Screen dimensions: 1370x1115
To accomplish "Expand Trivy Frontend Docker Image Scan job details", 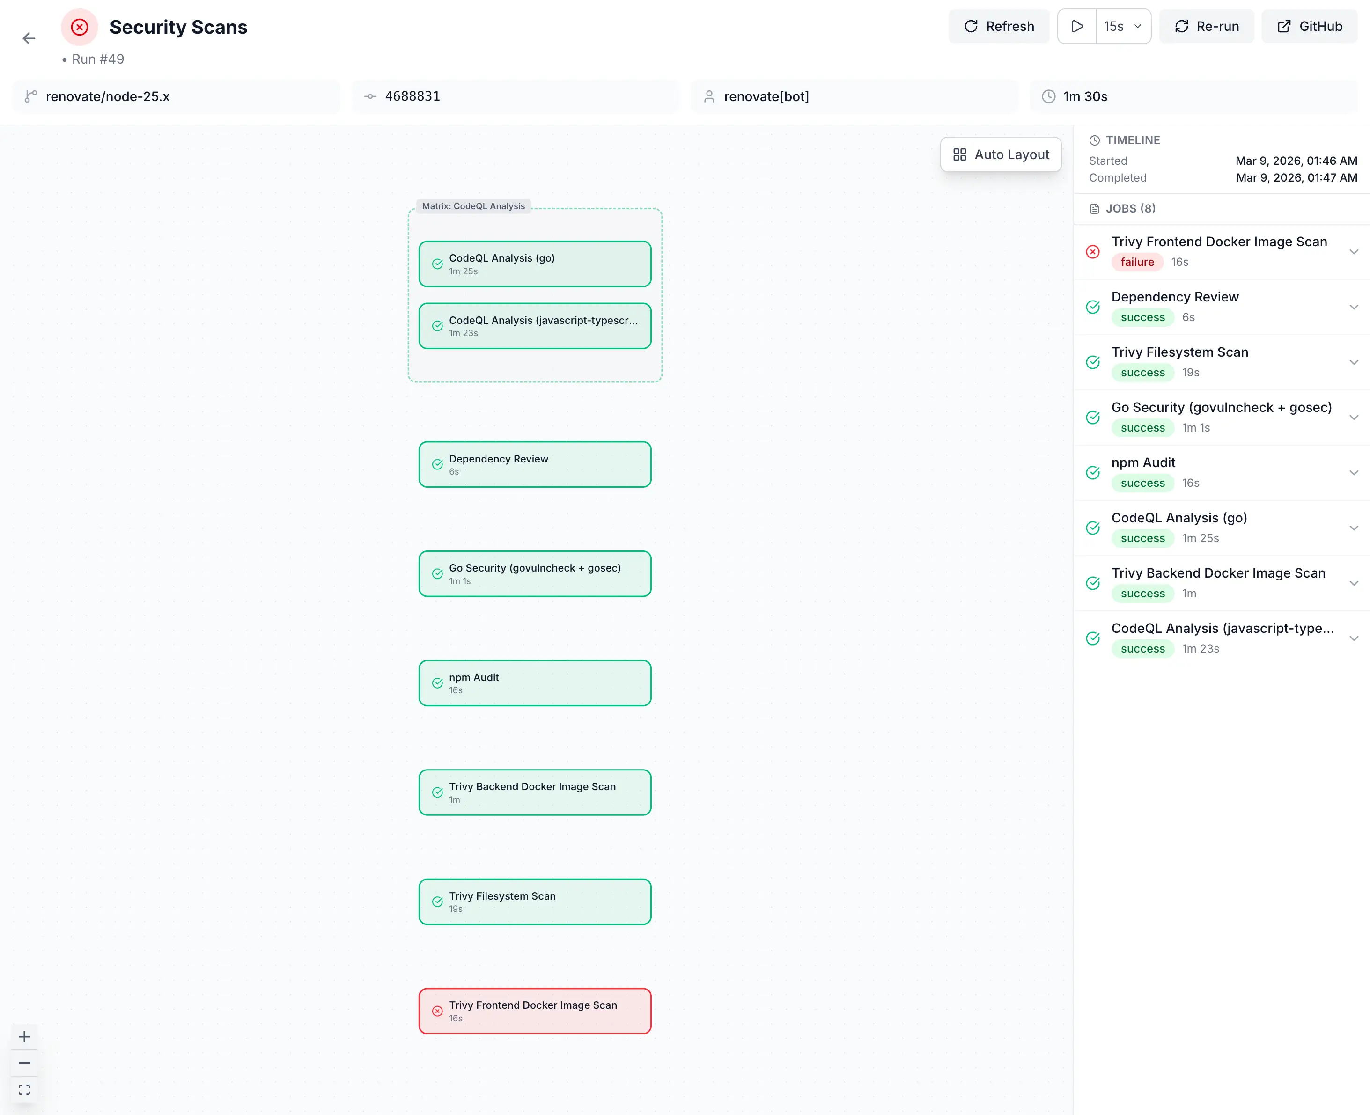I will (1354, 252).
